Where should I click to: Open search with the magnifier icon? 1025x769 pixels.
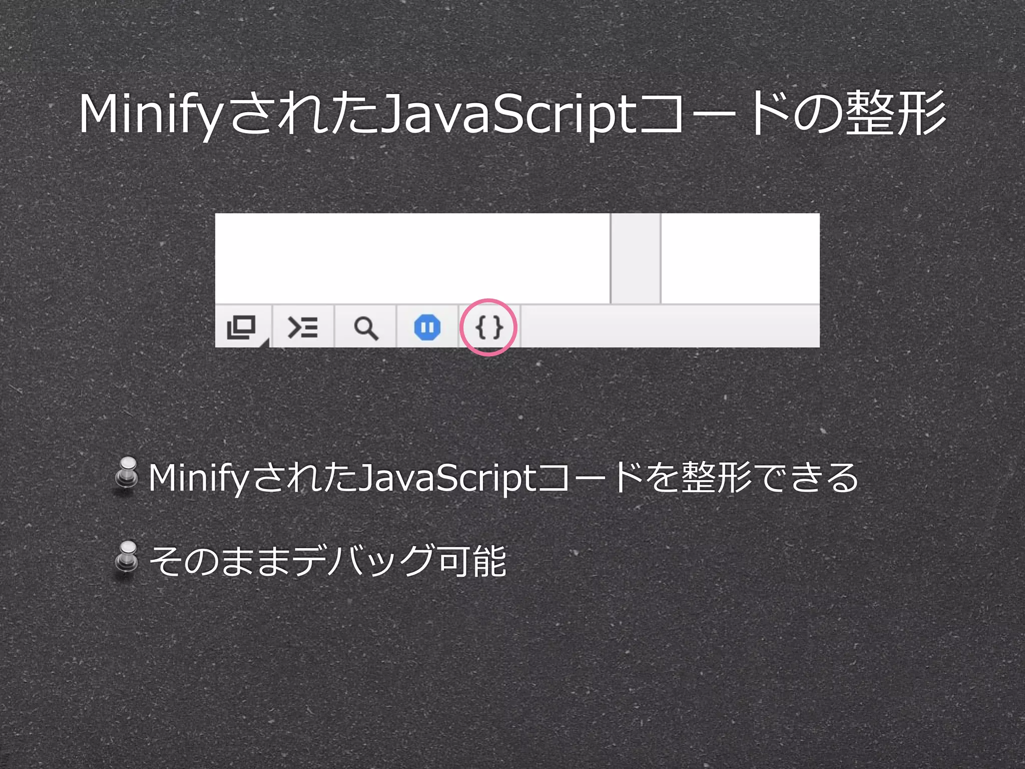(365, 328)
